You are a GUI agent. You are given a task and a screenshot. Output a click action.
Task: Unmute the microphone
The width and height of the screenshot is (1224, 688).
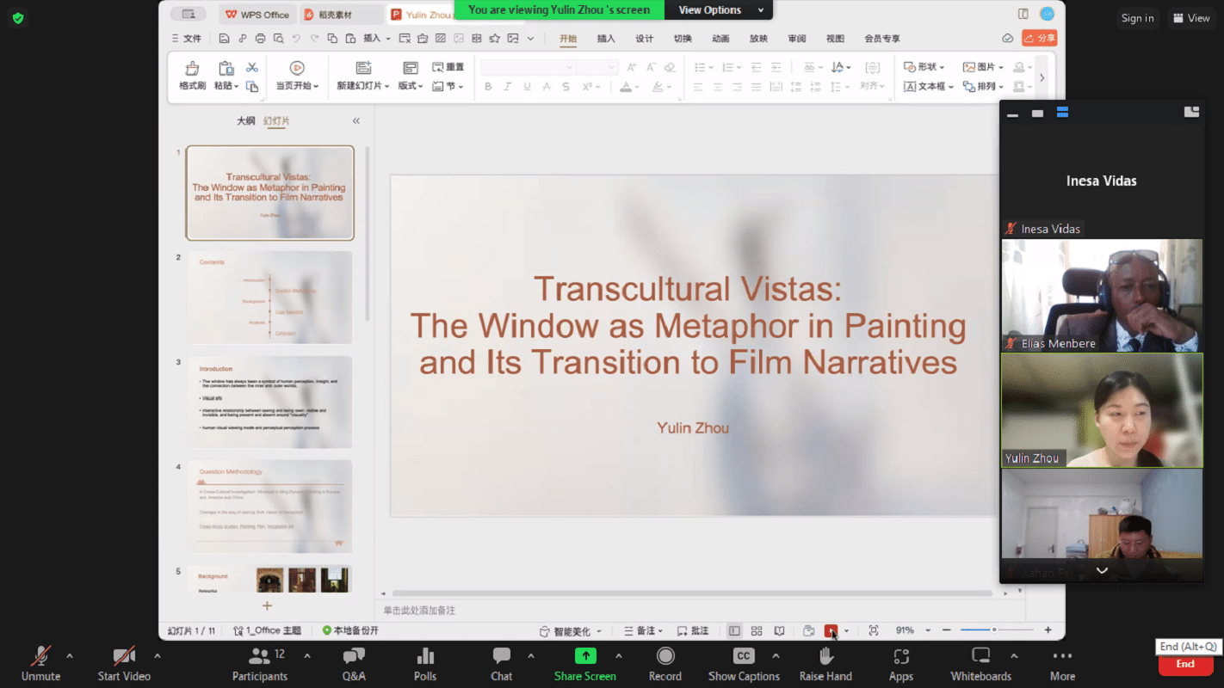40,657
